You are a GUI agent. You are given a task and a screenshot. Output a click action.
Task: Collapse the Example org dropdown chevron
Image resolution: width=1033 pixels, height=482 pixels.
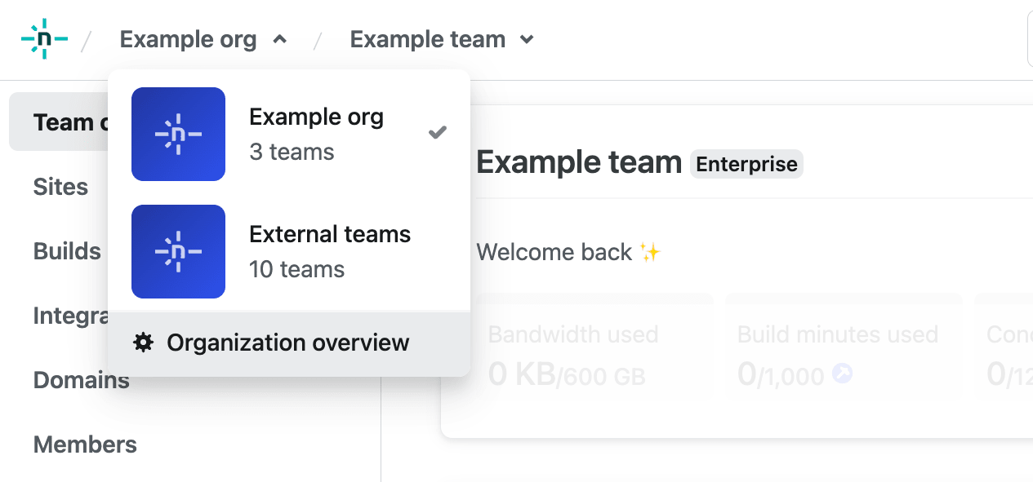(x=280, y=39)
